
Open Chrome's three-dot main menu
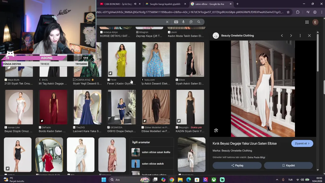[321, 12]
